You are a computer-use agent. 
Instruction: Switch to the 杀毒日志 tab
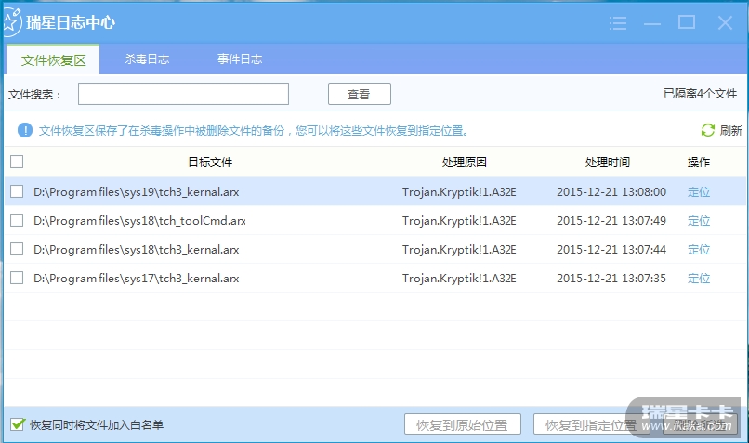[x=147, y=59]
